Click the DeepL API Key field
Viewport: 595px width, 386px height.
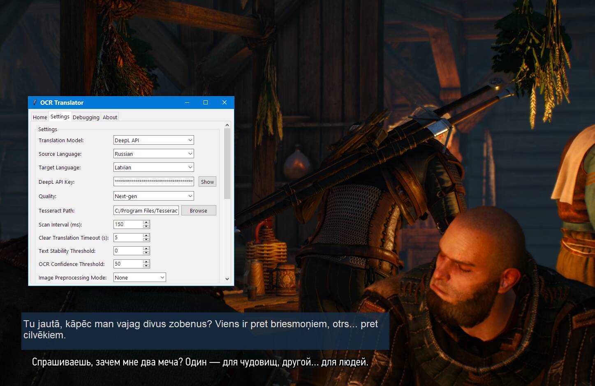click(x=153, y=181)
